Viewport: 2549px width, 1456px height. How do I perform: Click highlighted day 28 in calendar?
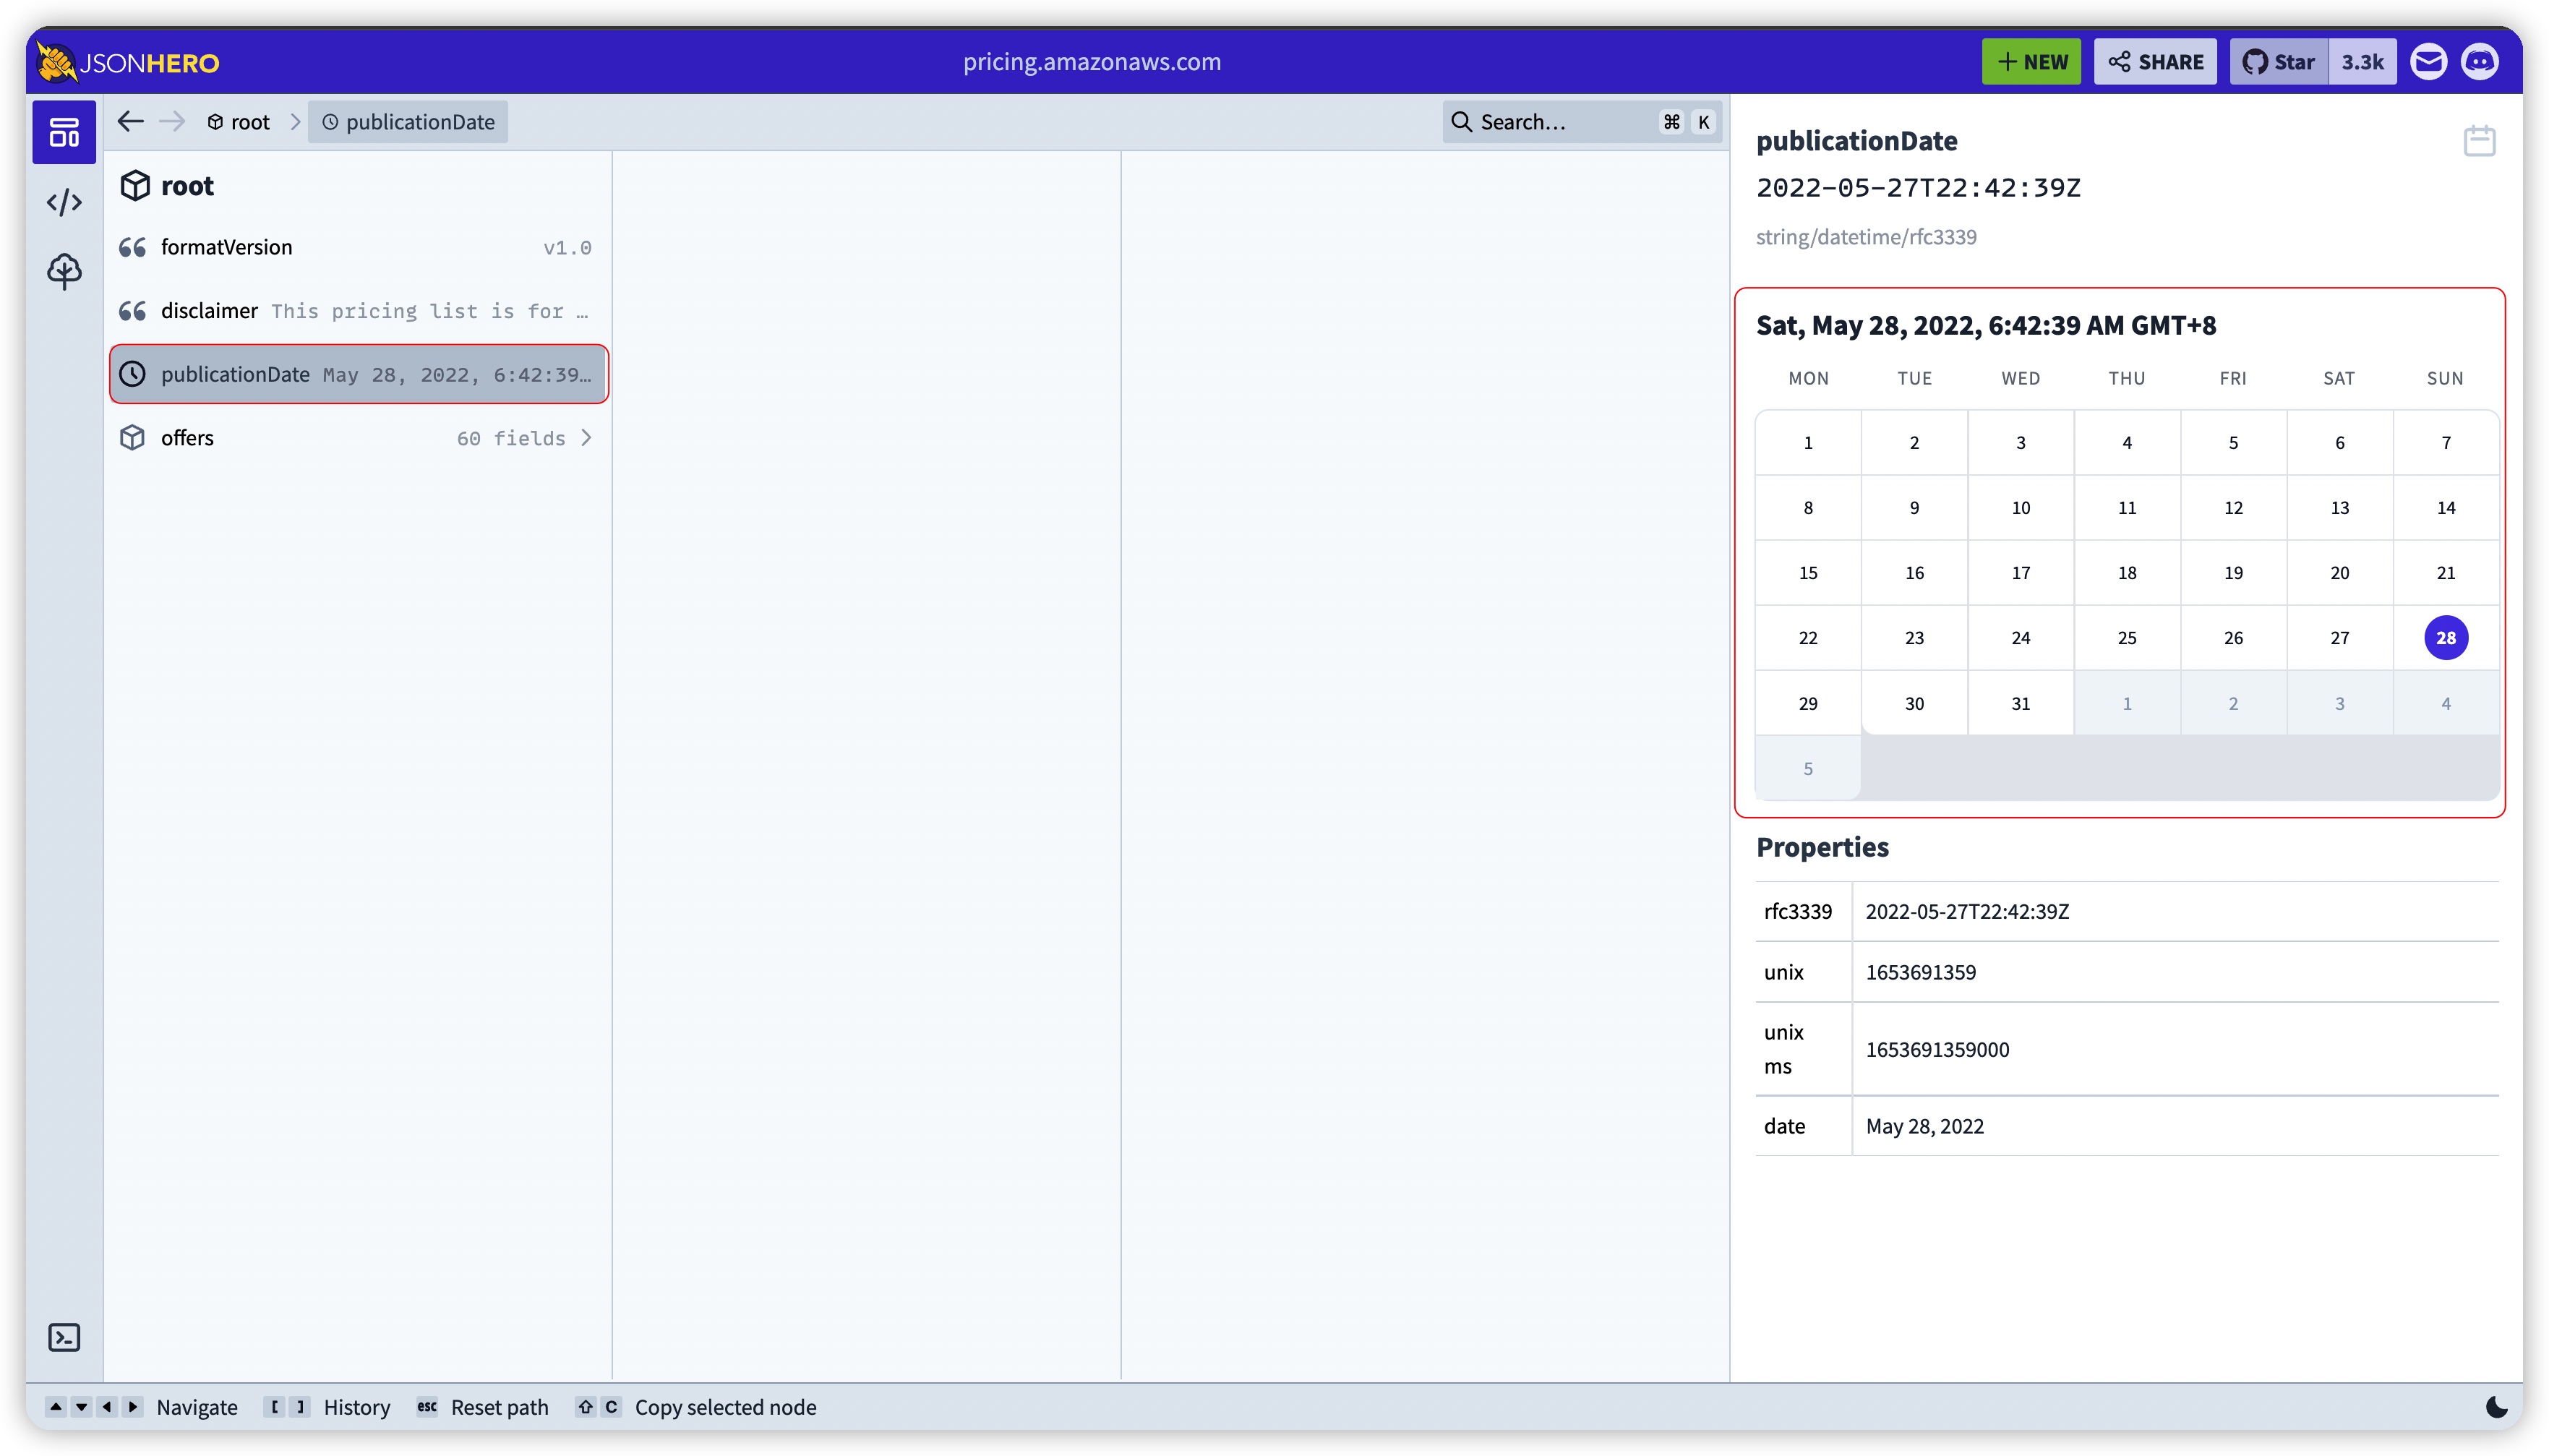tap(2445, 638)
